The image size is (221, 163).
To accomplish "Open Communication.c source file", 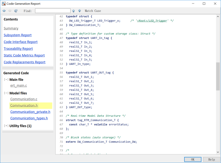I will click(24, 99).
